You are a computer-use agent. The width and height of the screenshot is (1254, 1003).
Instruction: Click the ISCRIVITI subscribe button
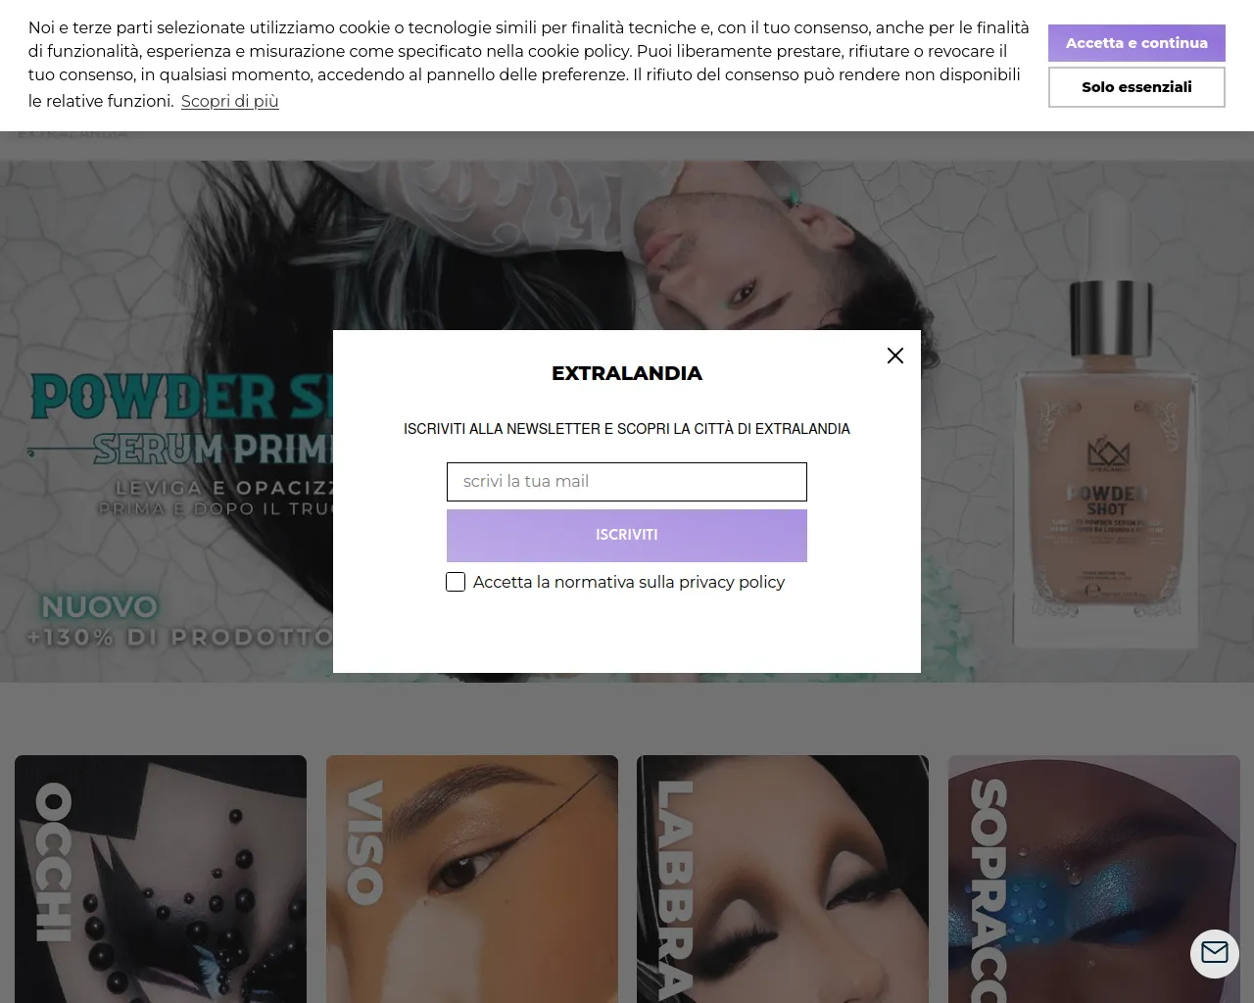(627, 535)
